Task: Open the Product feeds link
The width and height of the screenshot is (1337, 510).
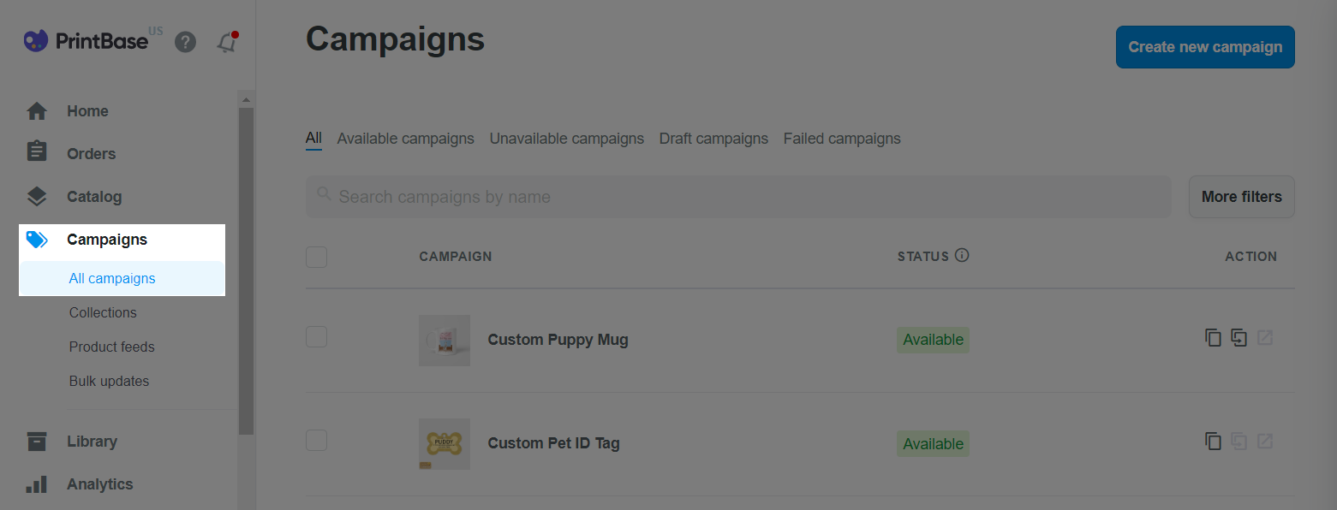Action: pyautogui.click(x=112, y=347)
